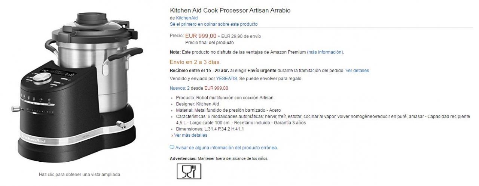Click the Dimensiones bullet line
Viewport: 479px width, 186px height.
210,129
